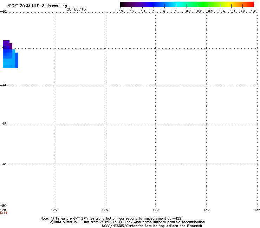260x228 pixels.
Task: Click the note line about Times are GMT
Action: pyautogui.click(x=111, y=219)
